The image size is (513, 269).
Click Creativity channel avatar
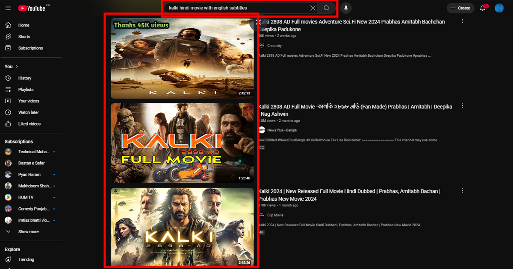pyautogui.click(x=261, y=45)
